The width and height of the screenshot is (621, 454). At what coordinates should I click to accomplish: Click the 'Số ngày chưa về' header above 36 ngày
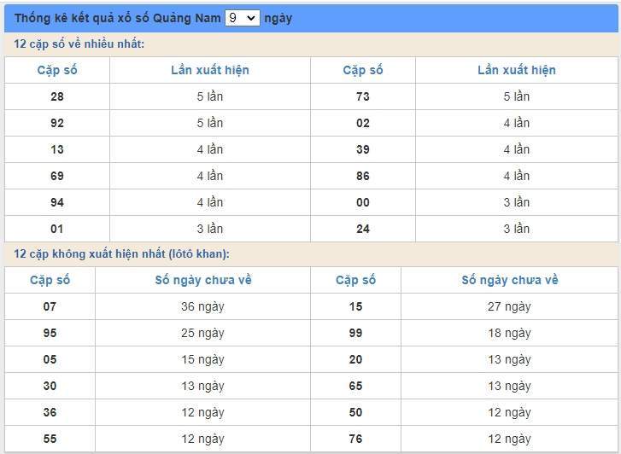pos(203,280)
